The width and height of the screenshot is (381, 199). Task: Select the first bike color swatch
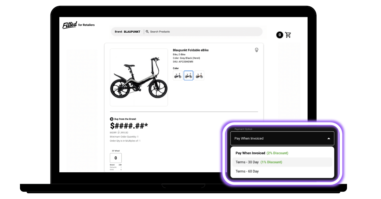pyautogui.click(x=178, y=76)
